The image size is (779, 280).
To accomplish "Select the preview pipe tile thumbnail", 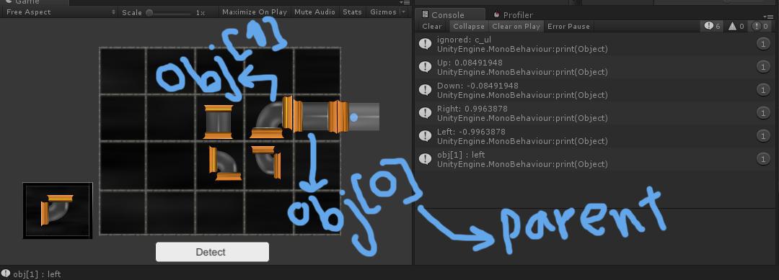I will point(58,210).
